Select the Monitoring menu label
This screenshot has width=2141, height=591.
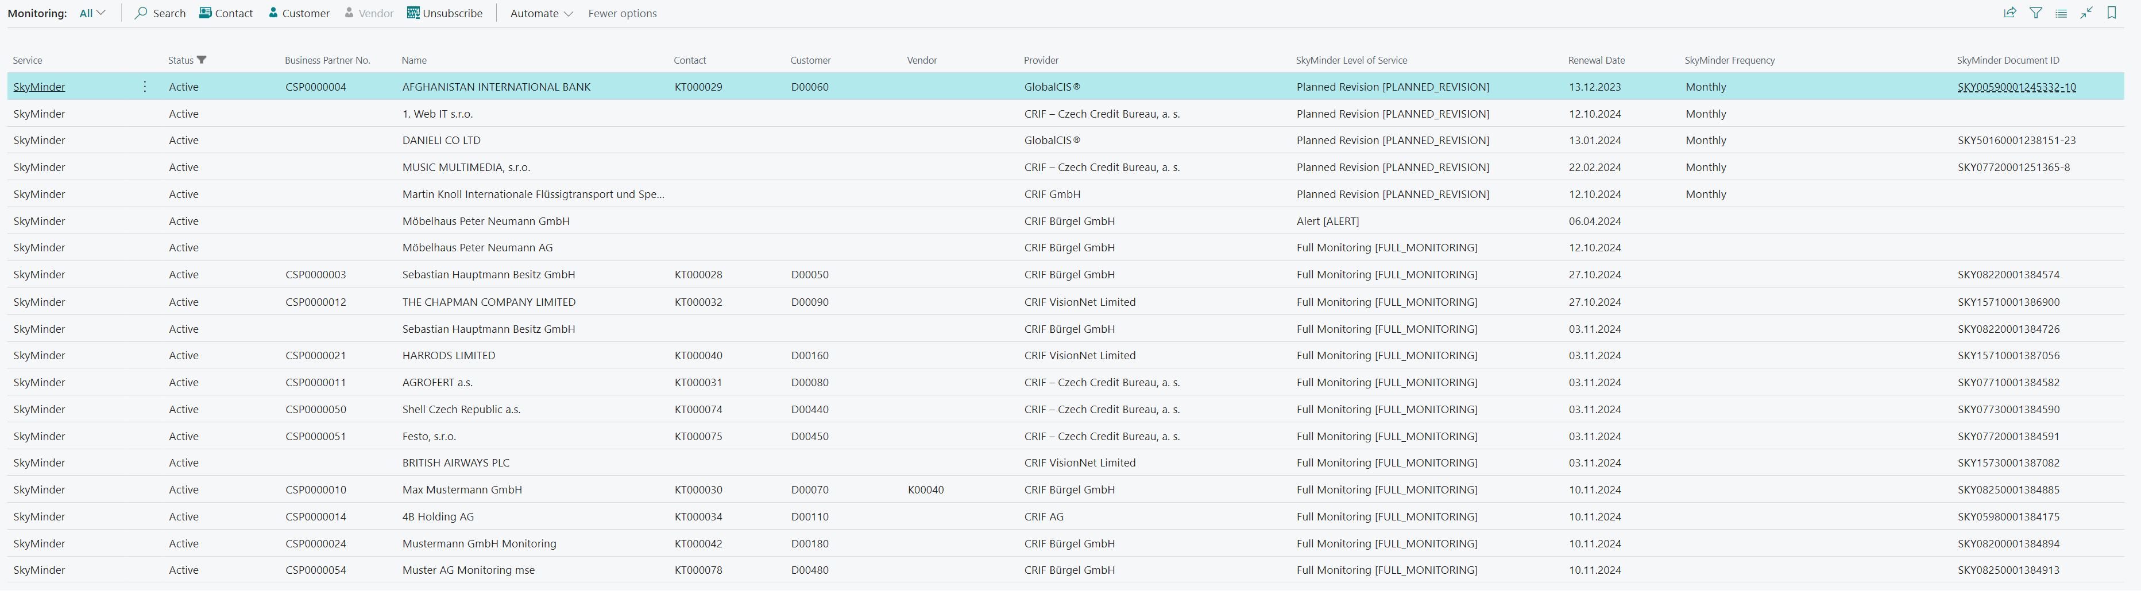(x=37, y=13)
